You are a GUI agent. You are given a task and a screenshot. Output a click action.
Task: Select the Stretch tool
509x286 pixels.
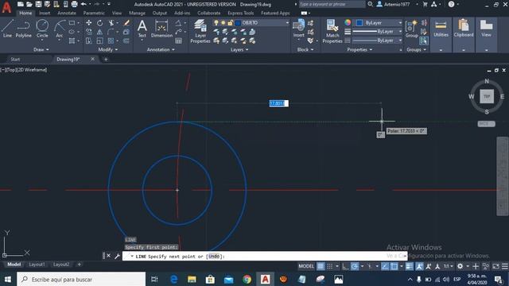[x=88, y=41]
